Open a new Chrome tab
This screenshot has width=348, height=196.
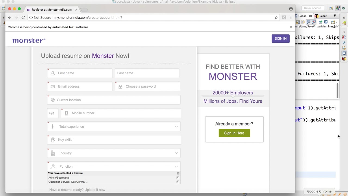point(84,10)
